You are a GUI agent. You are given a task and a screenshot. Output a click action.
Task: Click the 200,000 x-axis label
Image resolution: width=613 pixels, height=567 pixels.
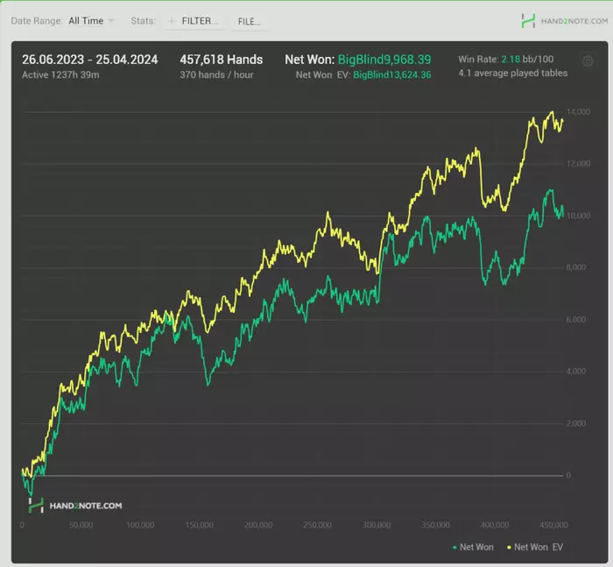tap(258, 525)
